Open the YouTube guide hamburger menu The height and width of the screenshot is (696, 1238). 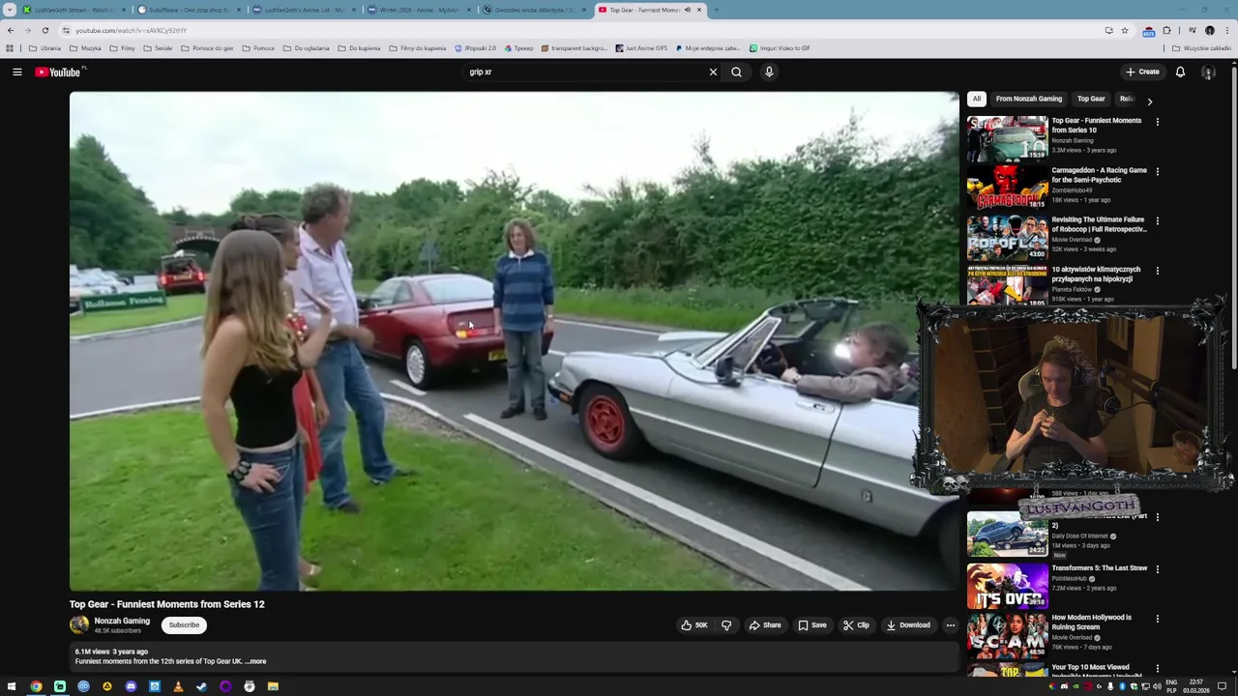coord(16,72)
